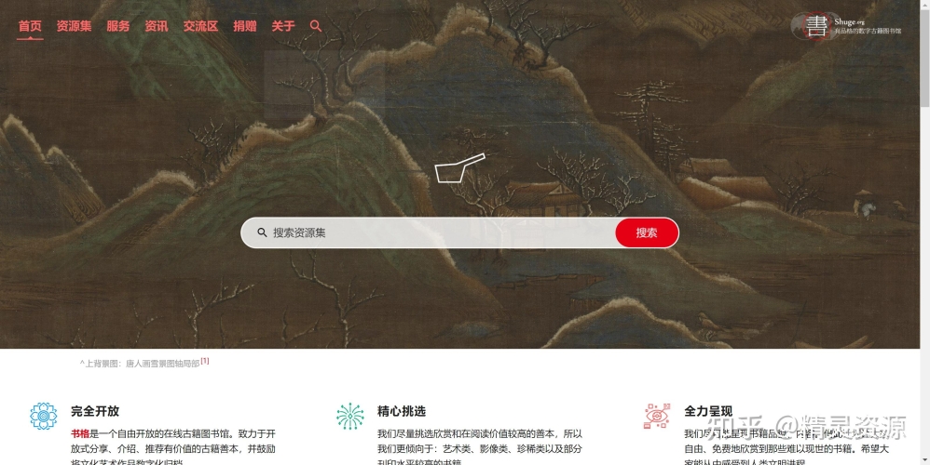Click the Shuge.org logo at top right
Viewport: 930px width, 465px height.
coord(847,26)
